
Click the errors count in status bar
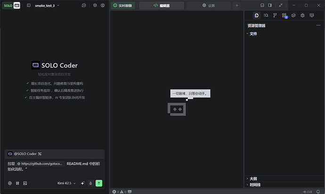tap(116, 192)
